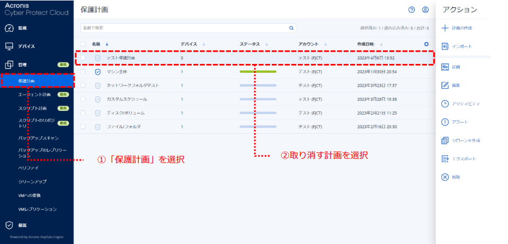This screenshot has width=508, height=244.
Task: Click the 編集 pencil icon
Action: click(x=445, y=85)
